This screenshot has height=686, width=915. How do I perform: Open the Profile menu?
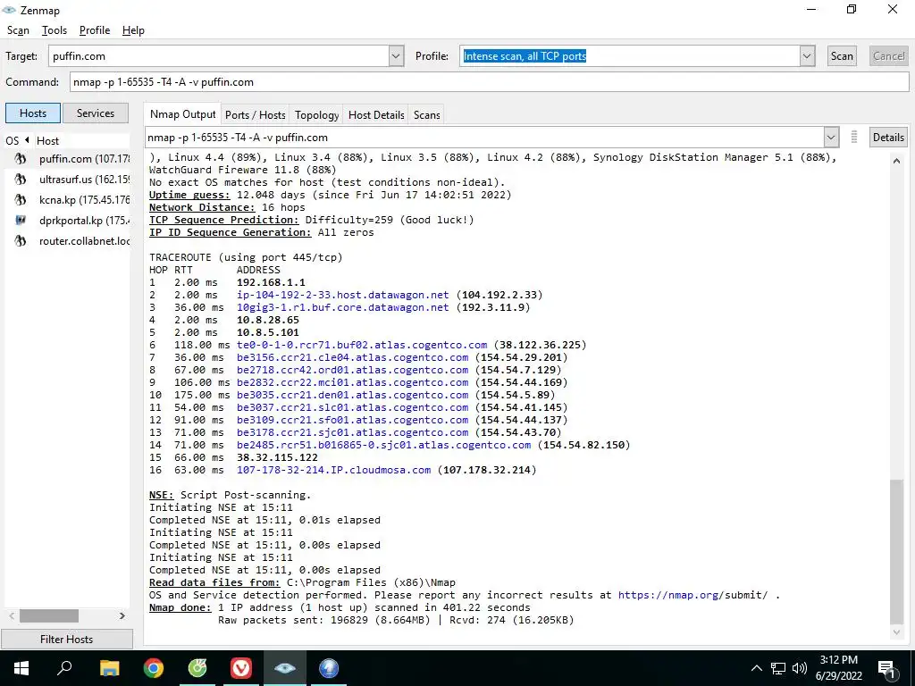95,30
